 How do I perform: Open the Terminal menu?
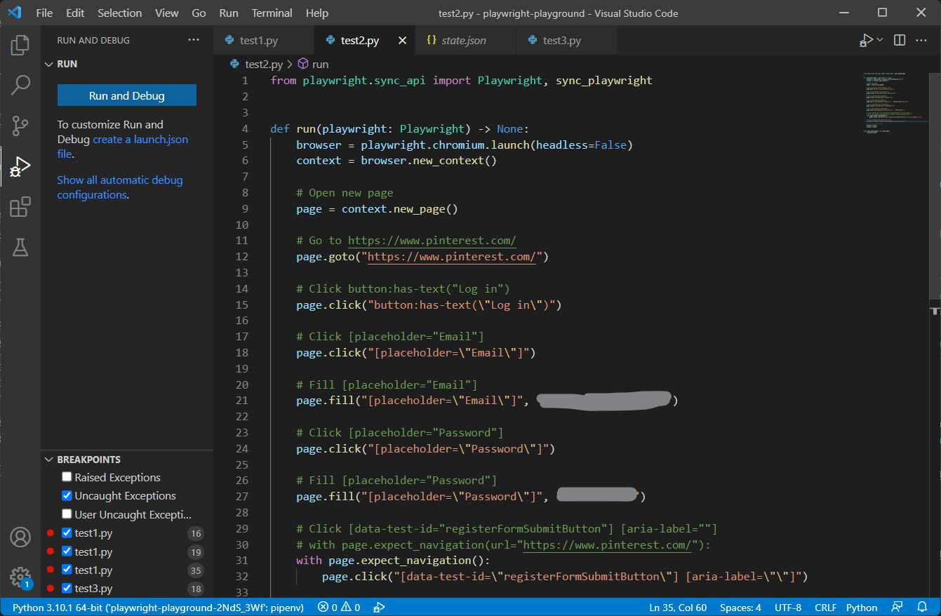[x=272, y=13]
